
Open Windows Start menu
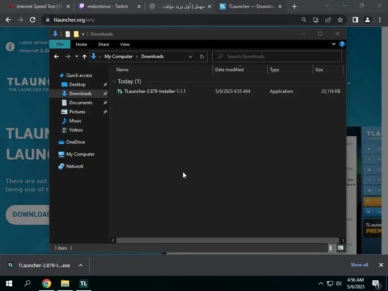coord(9,283)
